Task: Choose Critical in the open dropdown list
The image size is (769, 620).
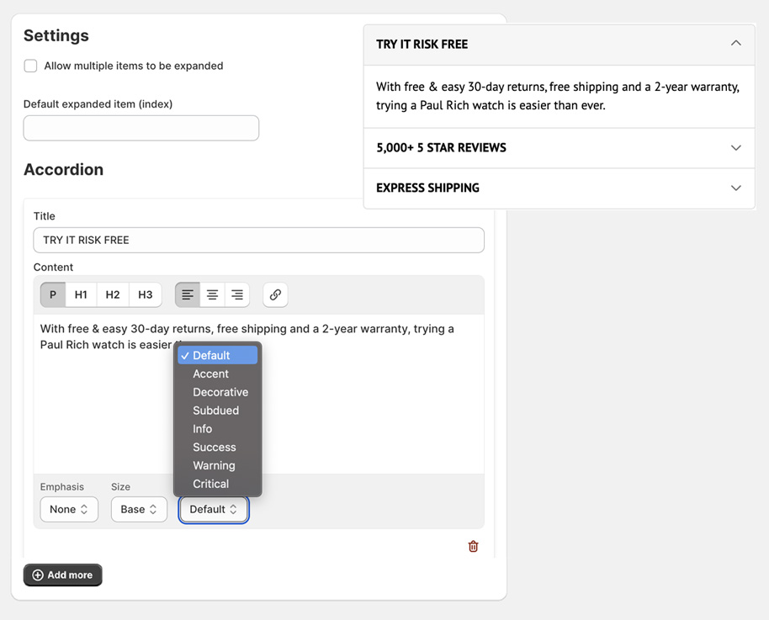Action: 210,484
